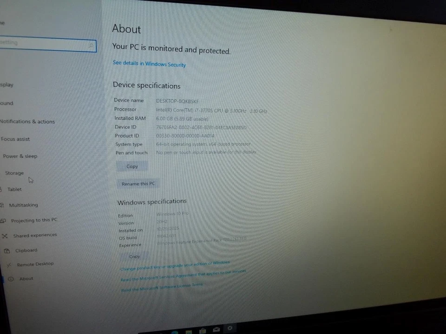Click the Projecting to this PC icon
This screenshot has height=334, width=446.
click(x=3, y=220)
